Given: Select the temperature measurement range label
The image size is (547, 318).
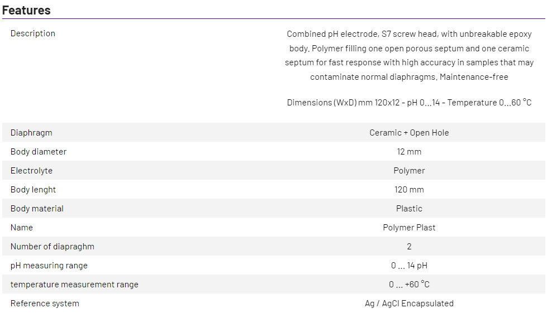Looking at the screenshot, I should coord(74,285).
